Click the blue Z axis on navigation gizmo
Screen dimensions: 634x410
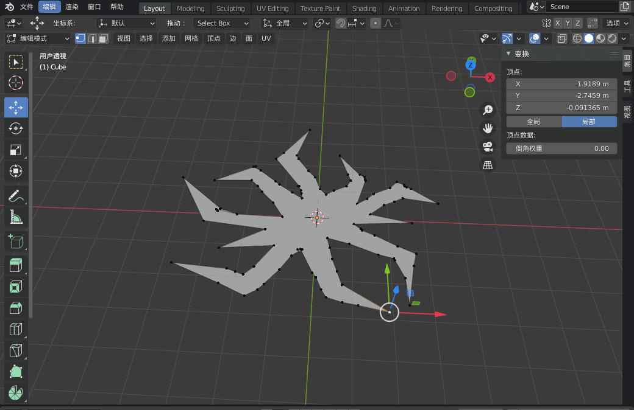[470, 65]
